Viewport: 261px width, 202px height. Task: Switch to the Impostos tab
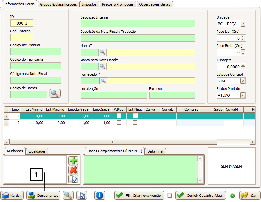pyautogui.click(x=89, y=4)
